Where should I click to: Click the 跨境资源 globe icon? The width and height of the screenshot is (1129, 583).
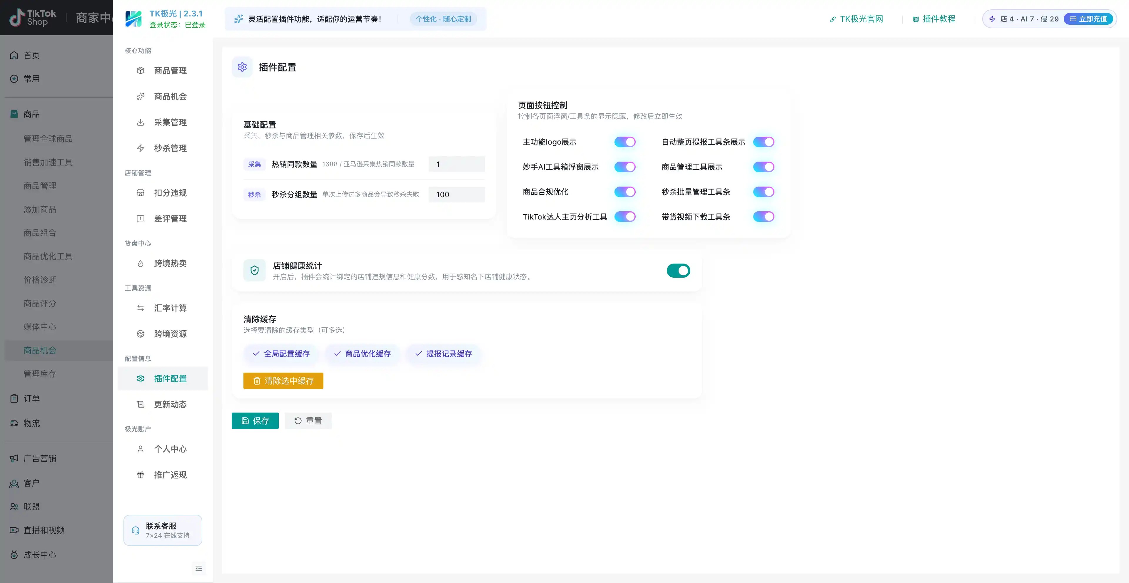[140, 334]
